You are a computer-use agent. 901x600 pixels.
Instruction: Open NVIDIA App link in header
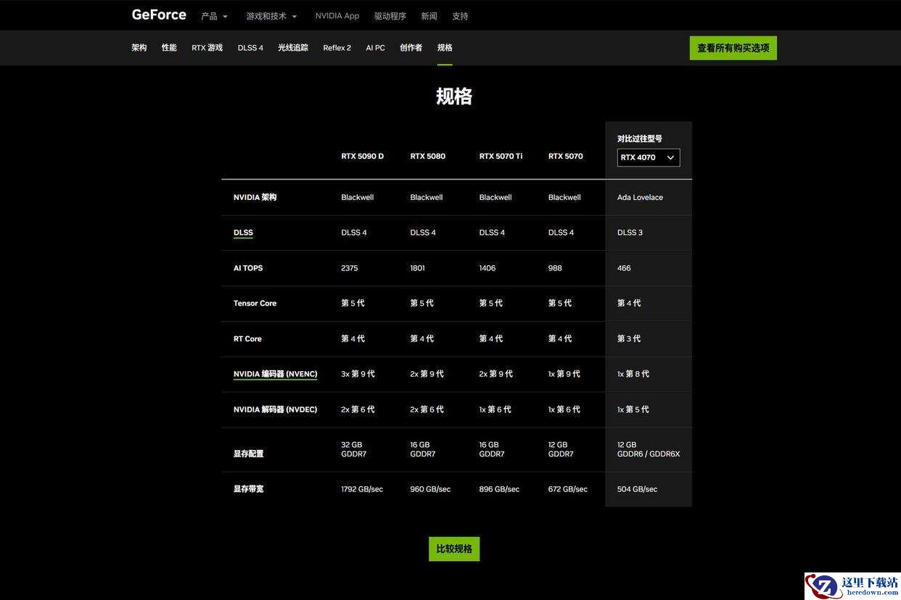pos(337,16)
